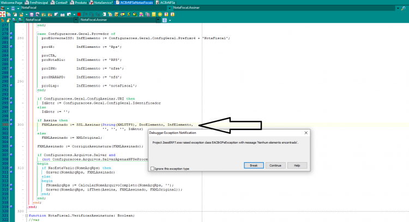Click the printer-like icon in top toolbar row
Image resolution: width=409 pixels, height=222 pixels.
click(3, 8)
